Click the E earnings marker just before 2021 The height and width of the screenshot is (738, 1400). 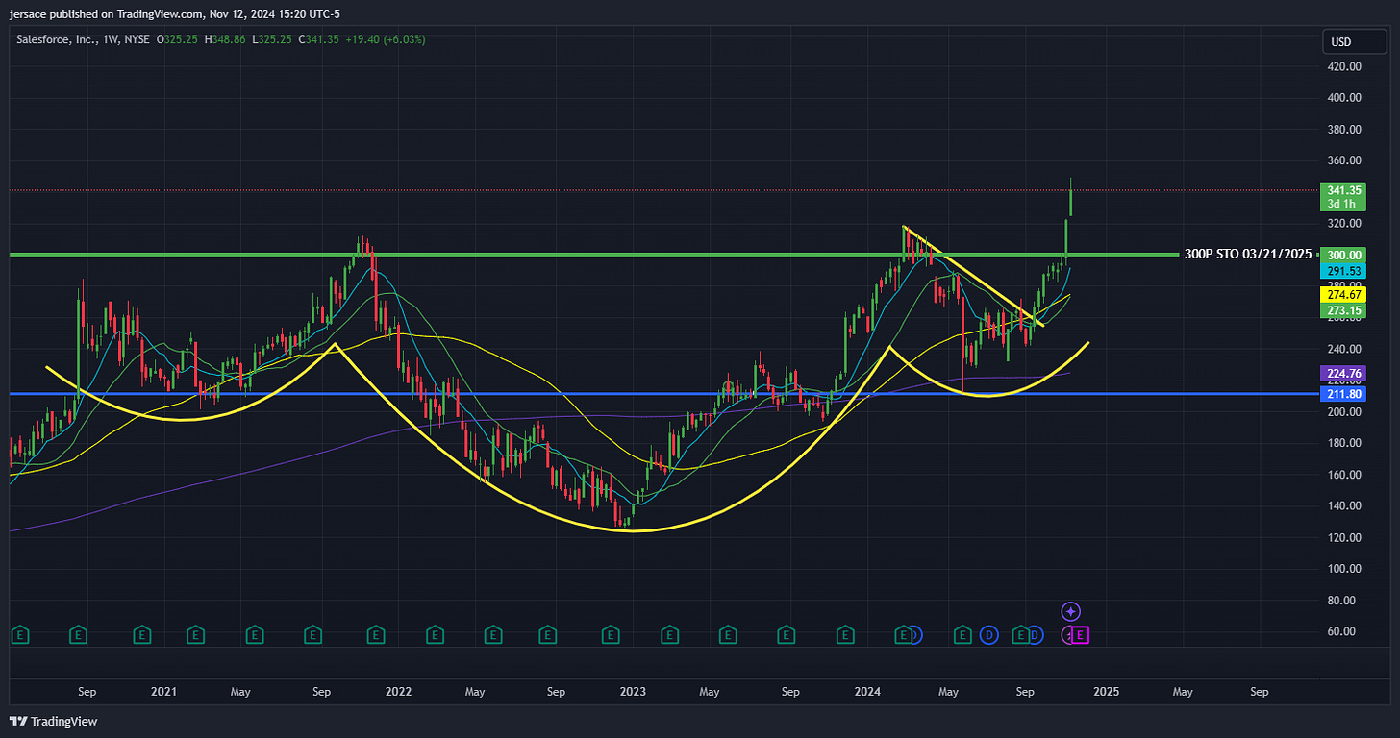click(142, 634)
